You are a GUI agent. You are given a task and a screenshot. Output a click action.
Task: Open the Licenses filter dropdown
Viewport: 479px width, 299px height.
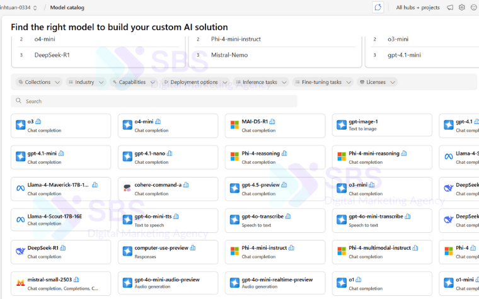(x=377, y=82)
